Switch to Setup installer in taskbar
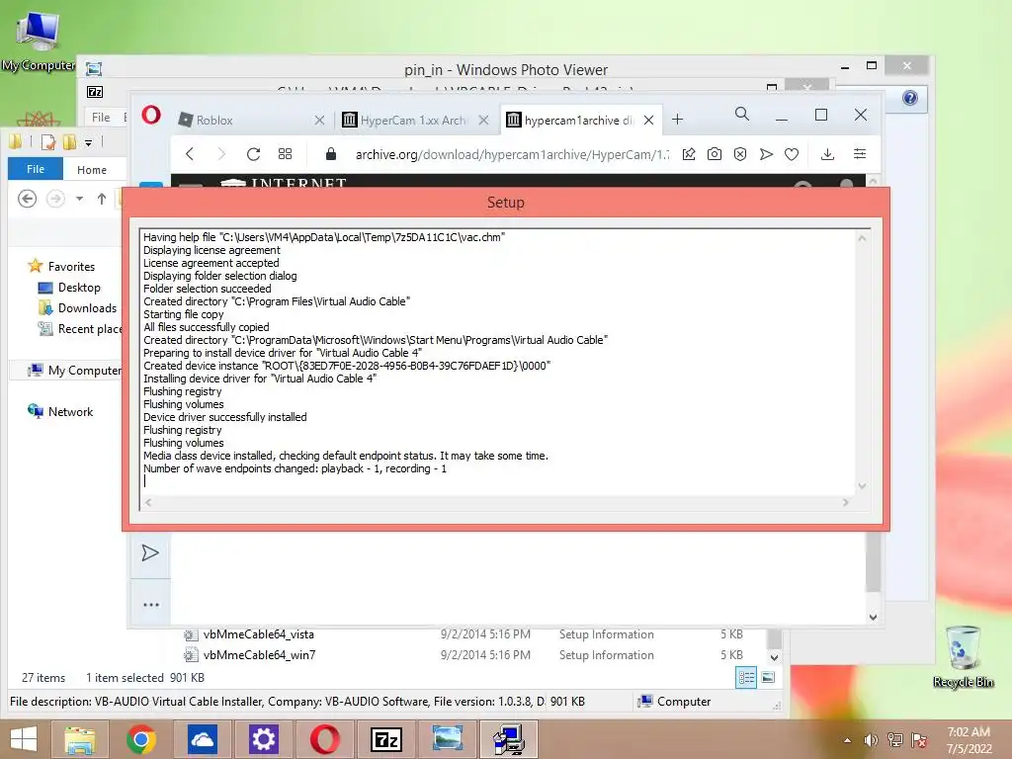Viewport: 1012px width, 759px height. (x=509, y=739)
